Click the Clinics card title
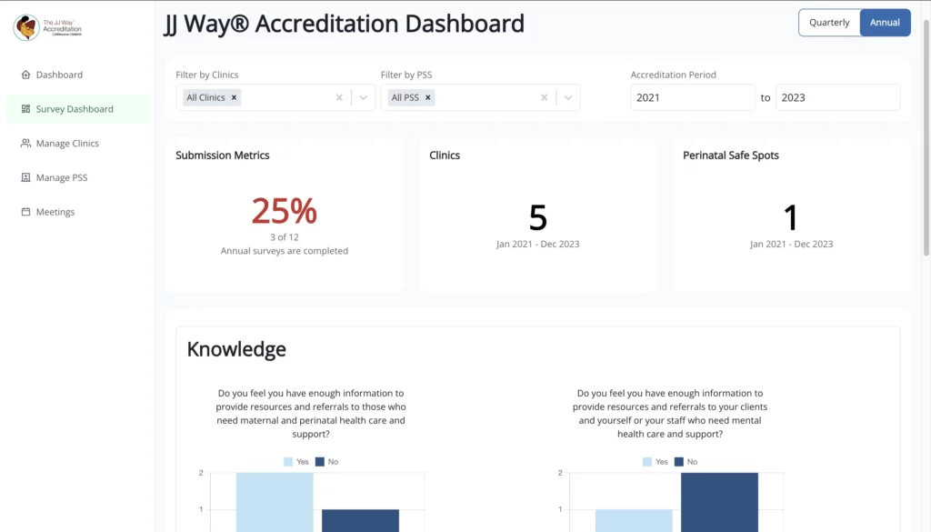This screenshot has height=532, width=931. (x=445, y=155)
